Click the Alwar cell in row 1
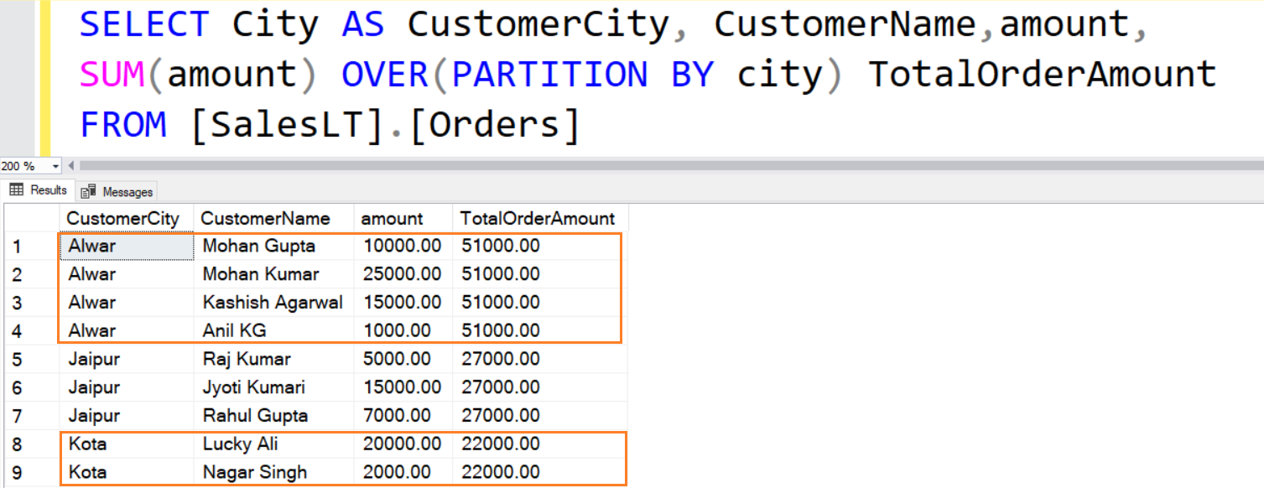The image size is (1264, 488). pyautogui.click(x=127, y=247)
